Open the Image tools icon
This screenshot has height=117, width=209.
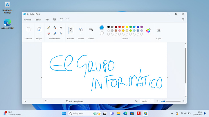coord(39,29)
